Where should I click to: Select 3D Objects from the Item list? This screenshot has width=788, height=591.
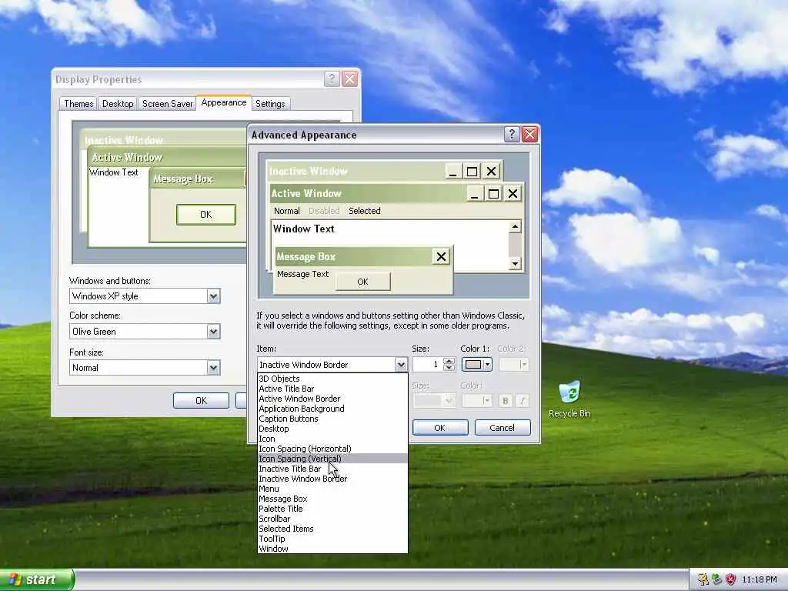pos(332,379)
